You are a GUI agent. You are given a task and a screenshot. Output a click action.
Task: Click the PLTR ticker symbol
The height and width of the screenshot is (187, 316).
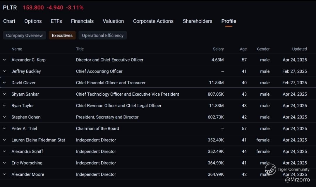click(x=10, y=8)
